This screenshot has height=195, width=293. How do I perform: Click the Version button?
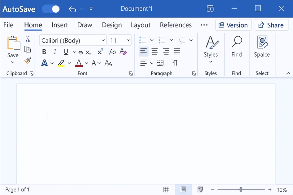coord(233,25)
